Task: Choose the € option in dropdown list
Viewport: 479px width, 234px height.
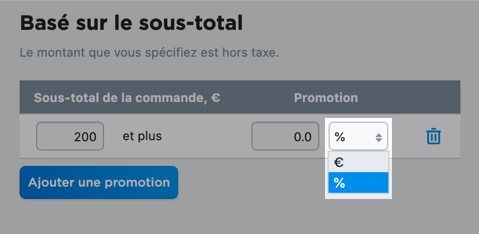Action: point(358,162)
